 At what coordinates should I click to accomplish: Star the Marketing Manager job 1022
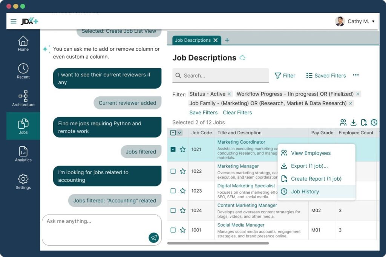point(183,171)
